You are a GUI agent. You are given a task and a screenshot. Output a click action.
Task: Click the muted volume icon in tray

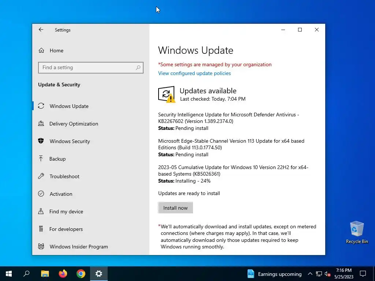click(328, 274)
